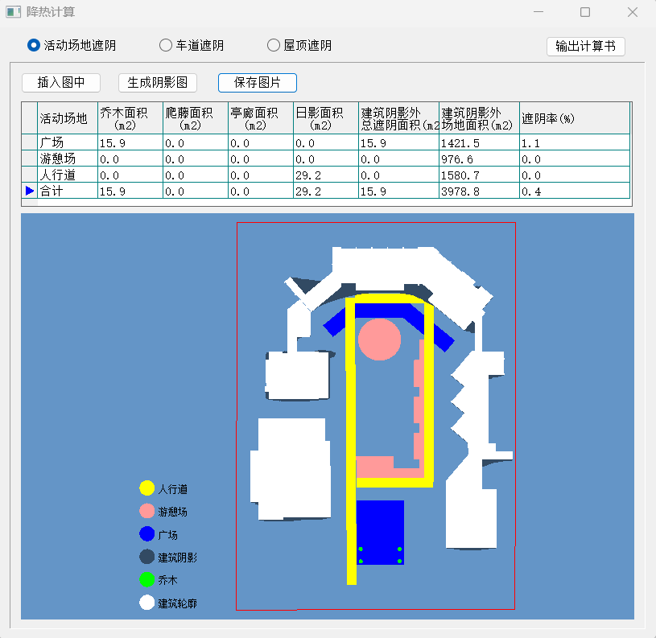
Task: Click the blue 广场 legend circle
Action: (x=146, y=534)
